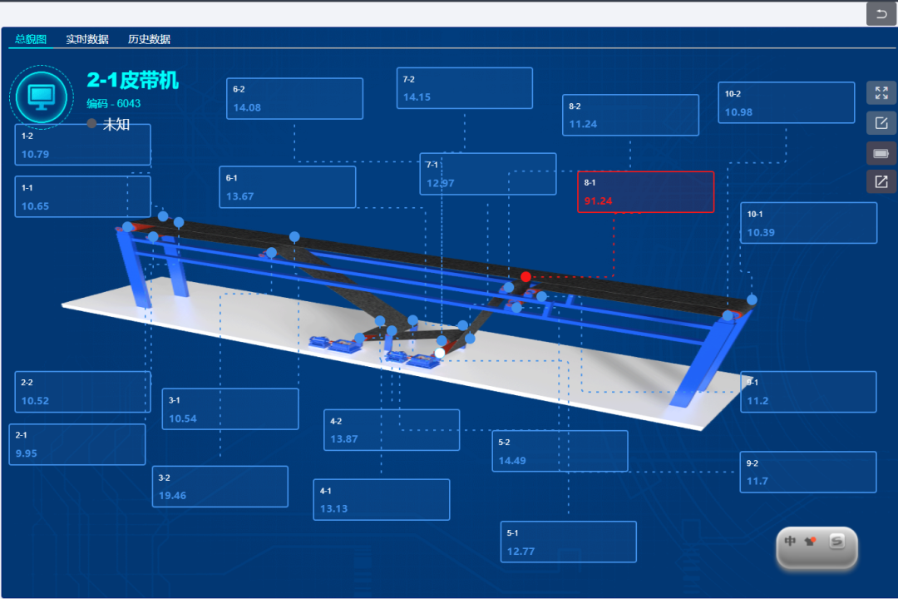Select sensor box 6-1 showing 13.67
Image resolution: width=898 pixels, height=599 pixels.
point(288,187)
